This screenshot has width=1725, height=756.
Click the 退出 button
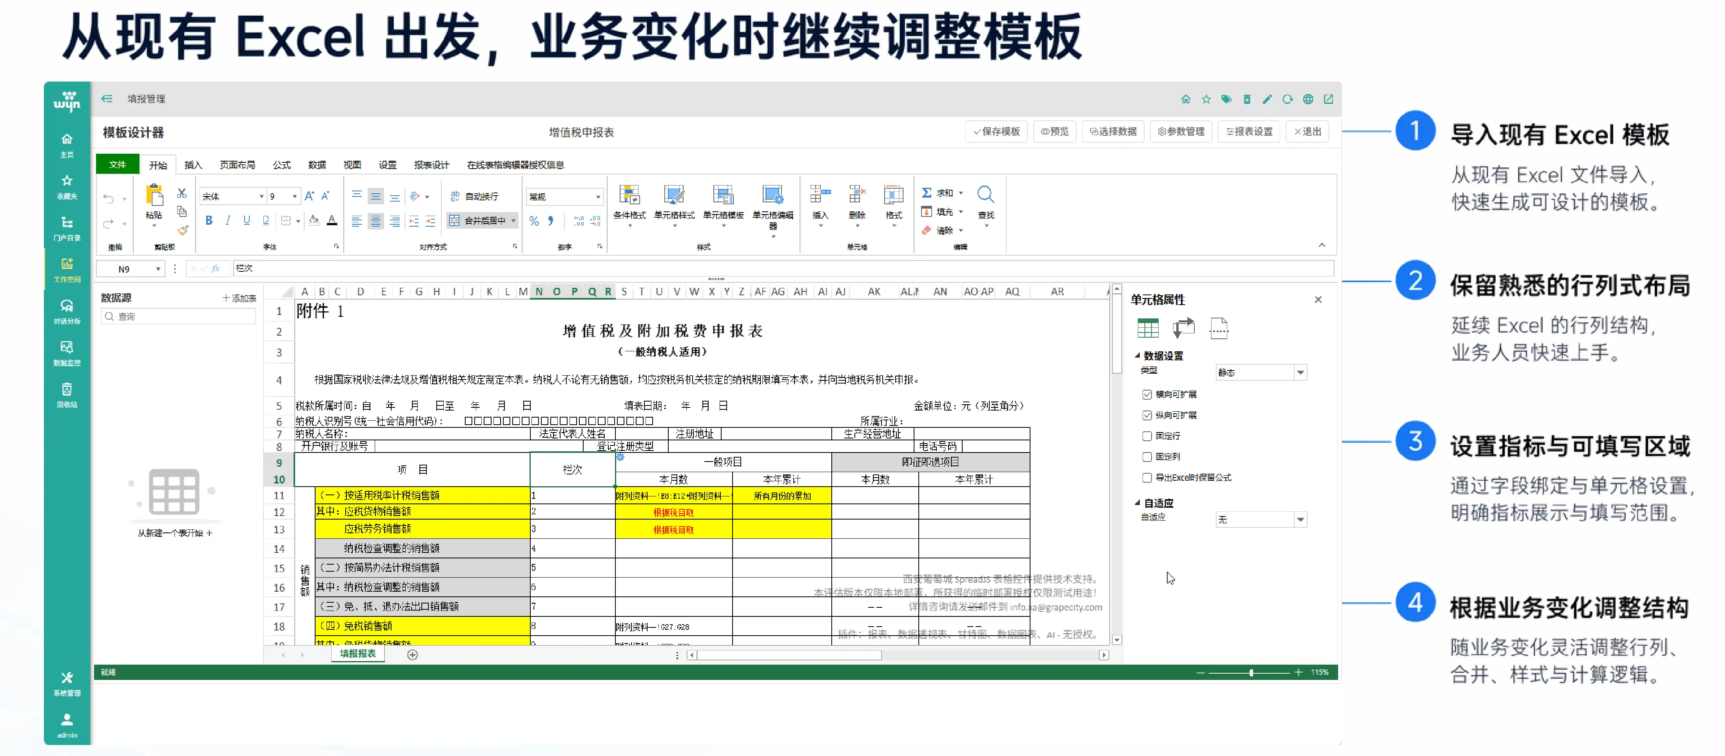[1307, 132]
